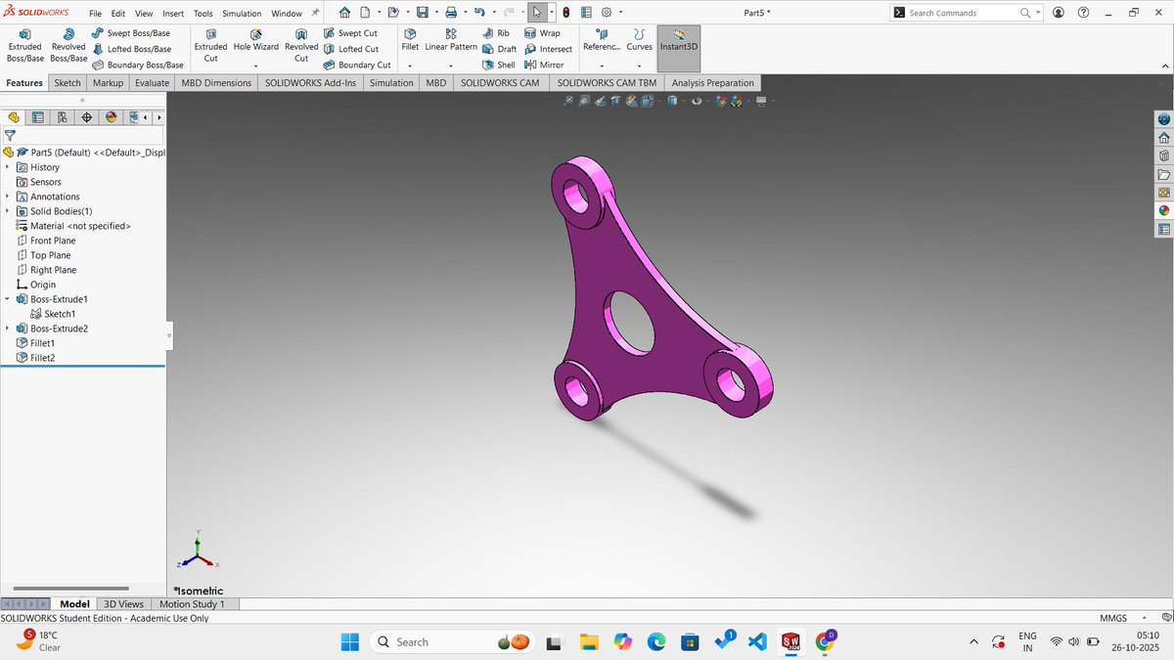Expand the Annotations tree node
This screenshot has height=660, width=1174.
pyautogui.click(x=7, y=197)
